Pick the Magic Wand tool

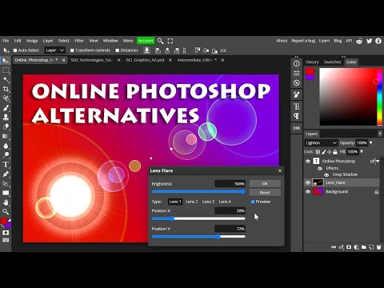6,79
